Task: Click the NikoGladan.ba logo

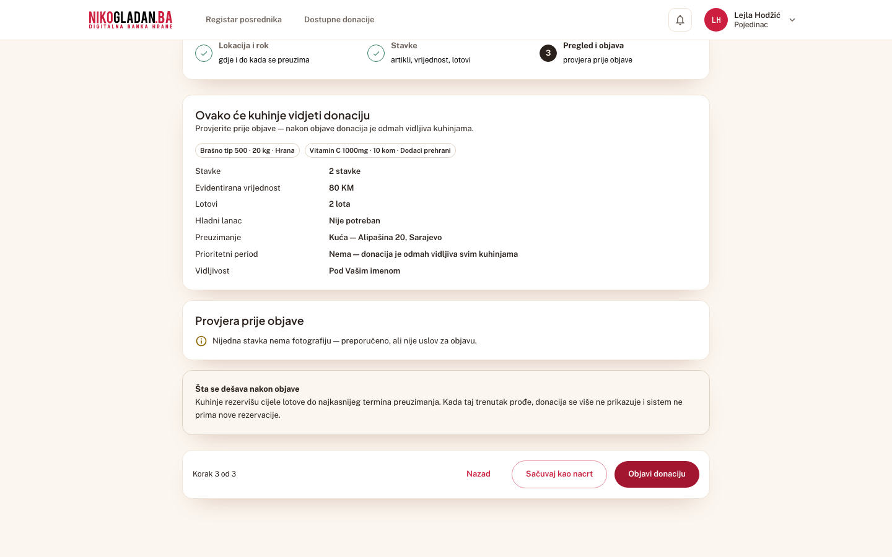Action: tap(131, 20)
